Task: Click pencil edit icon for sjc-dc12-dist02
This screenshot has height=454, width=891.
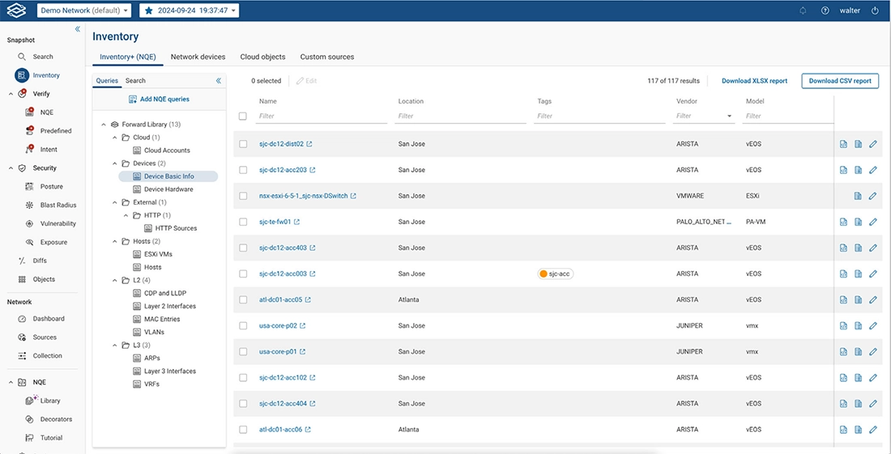Action: tap(873, 144)
